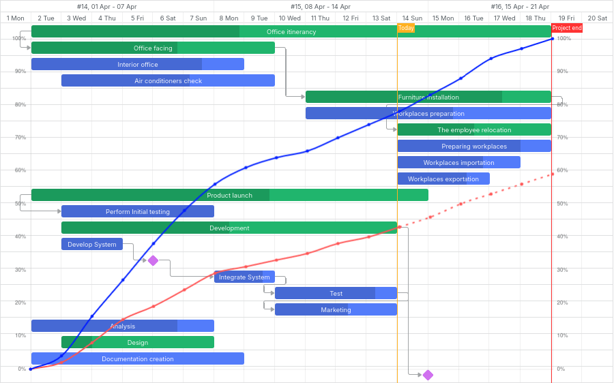Click the Workplaces exportation task
Screen dimensions: 614x383
443,179
